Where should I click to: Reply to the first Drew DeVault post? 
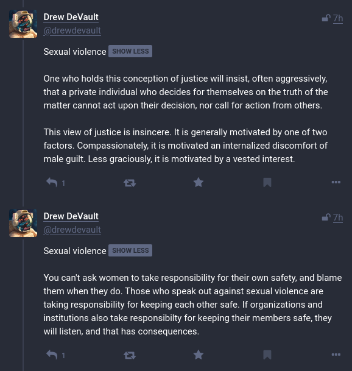pos(52,182)
